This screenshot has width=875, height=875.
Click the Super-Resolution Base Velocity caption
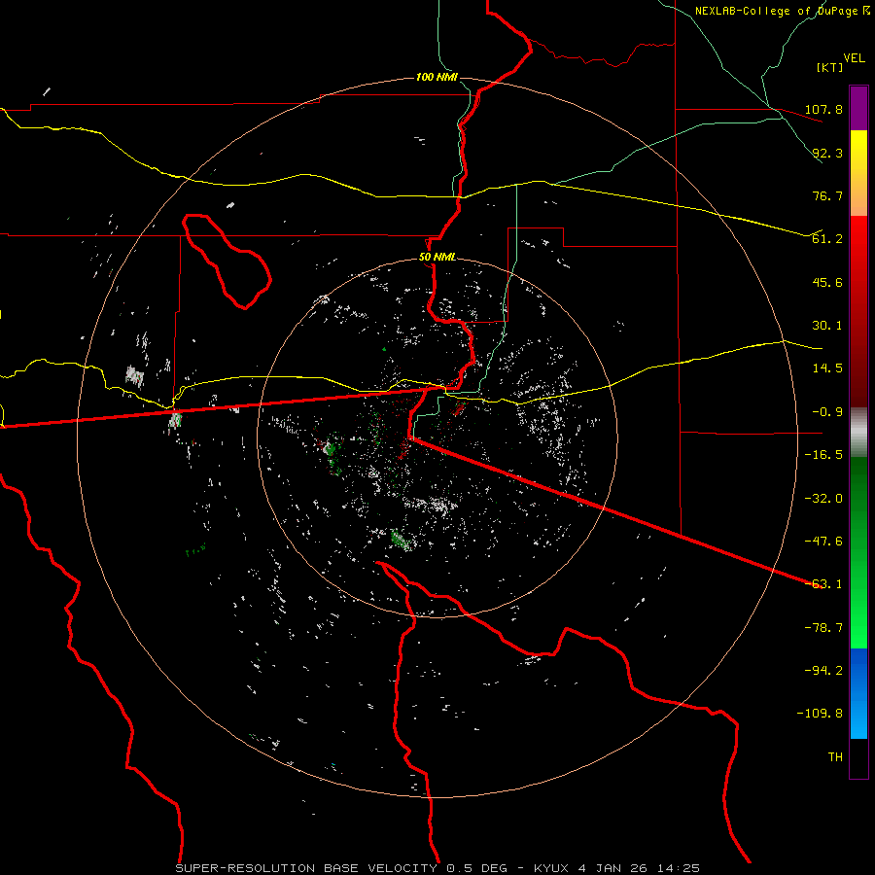click(x=437, y=868)
